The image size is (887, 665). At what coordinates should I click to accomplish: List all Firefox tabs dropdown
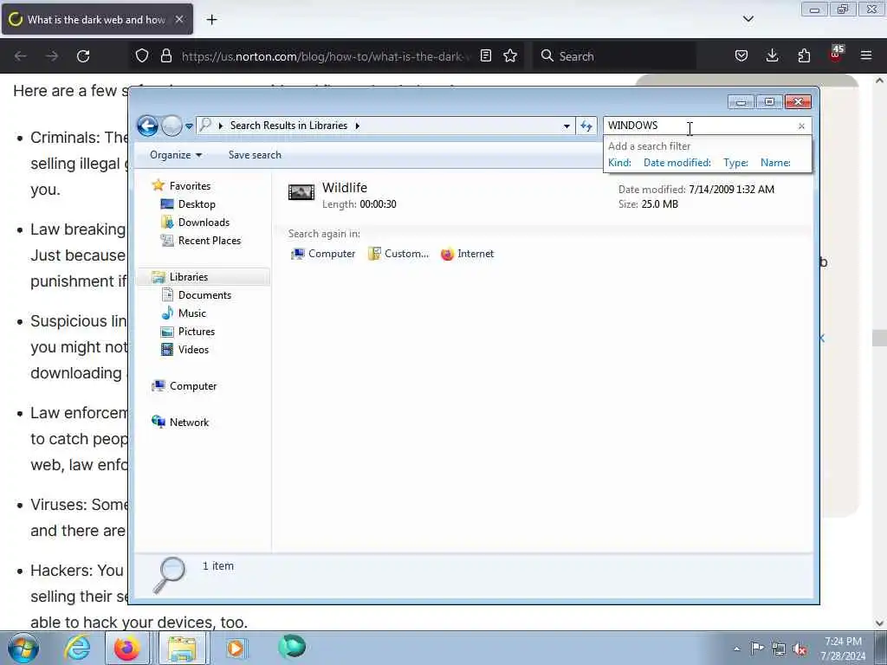pos(748,19)
